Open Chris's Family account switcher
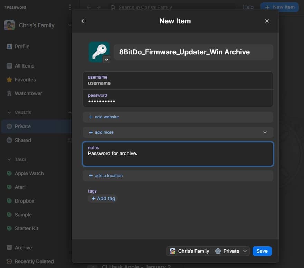The image size is (304, 268). click(37, 25)
